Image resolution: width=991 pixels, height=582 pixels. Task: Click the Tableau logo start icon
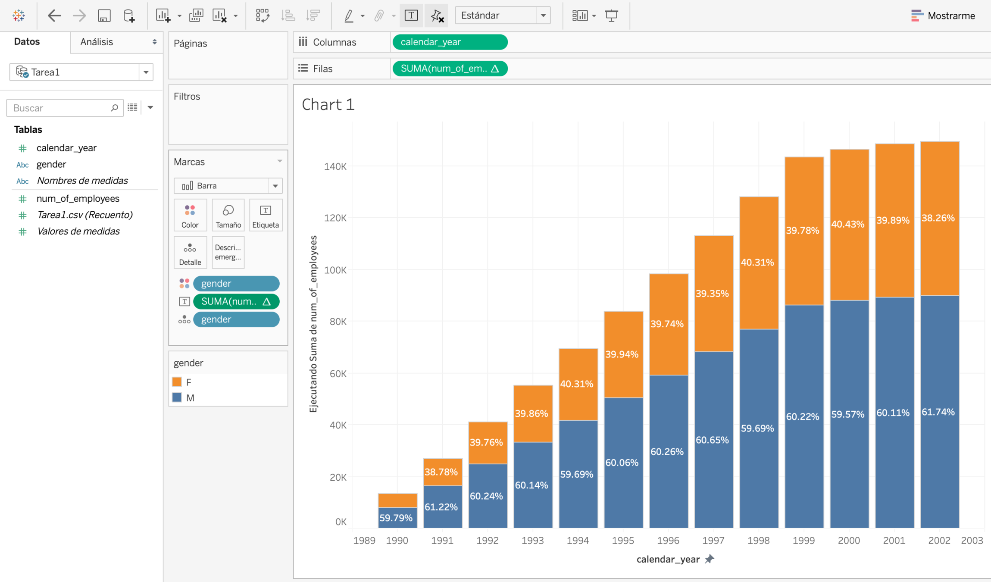coord(19,16)
